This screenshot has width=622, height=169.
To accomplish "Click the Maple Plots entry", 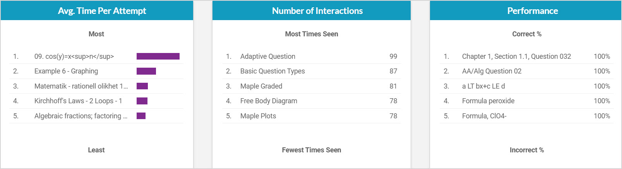I will point(258,116).
